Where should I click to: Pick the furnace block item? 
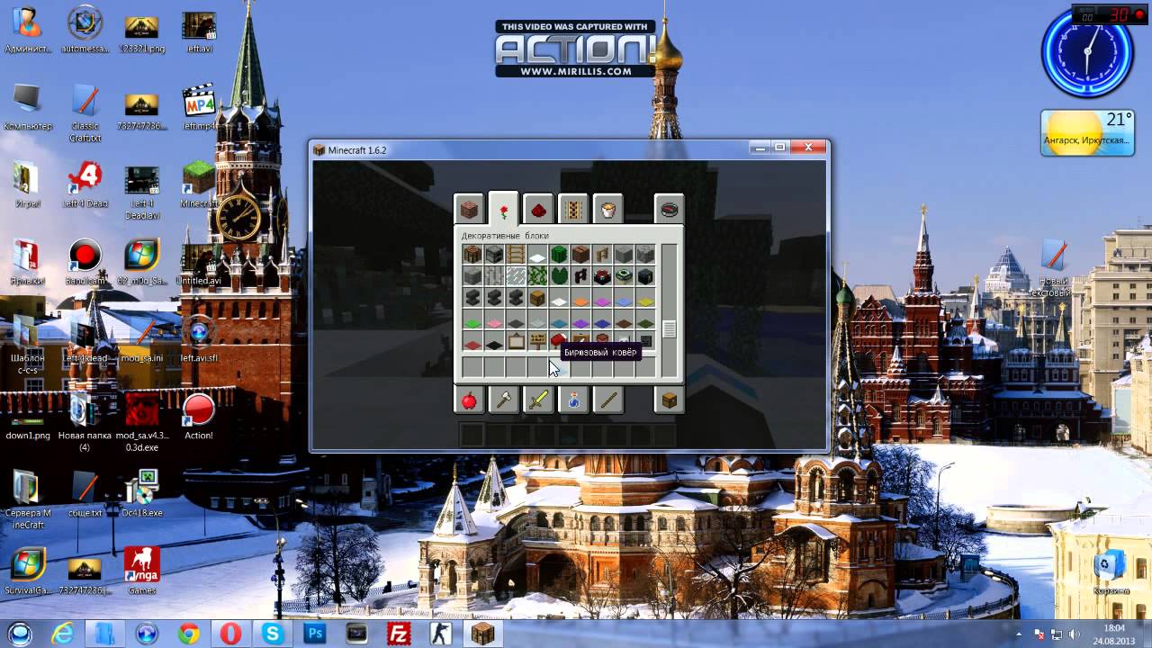tap(494, 254)
